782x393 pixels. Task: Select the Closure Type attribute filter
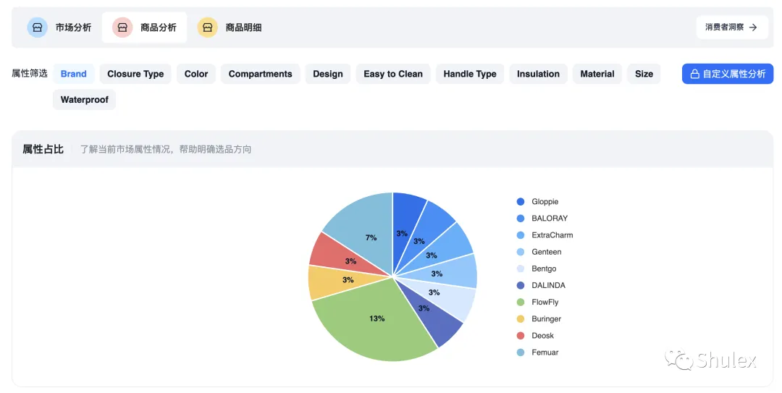[135, 74]
